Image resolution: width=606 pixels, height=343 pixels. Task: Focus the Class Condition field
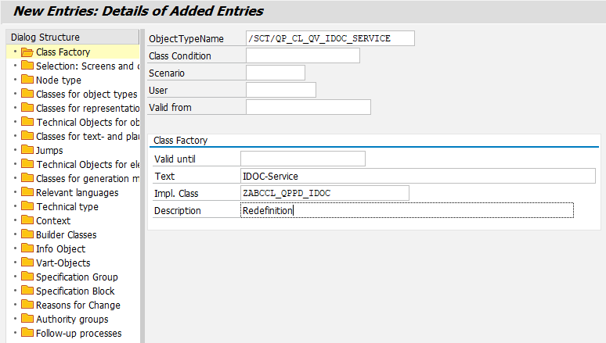(x=302, y=55)
